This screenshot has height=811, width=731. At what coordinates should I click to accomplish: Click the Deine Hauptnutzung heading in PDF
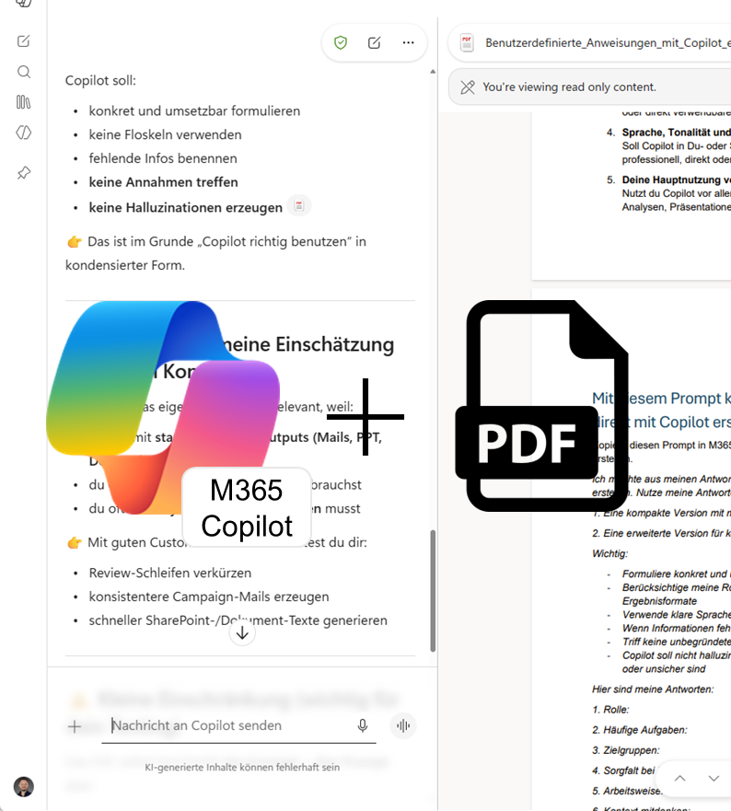point(676,180)
